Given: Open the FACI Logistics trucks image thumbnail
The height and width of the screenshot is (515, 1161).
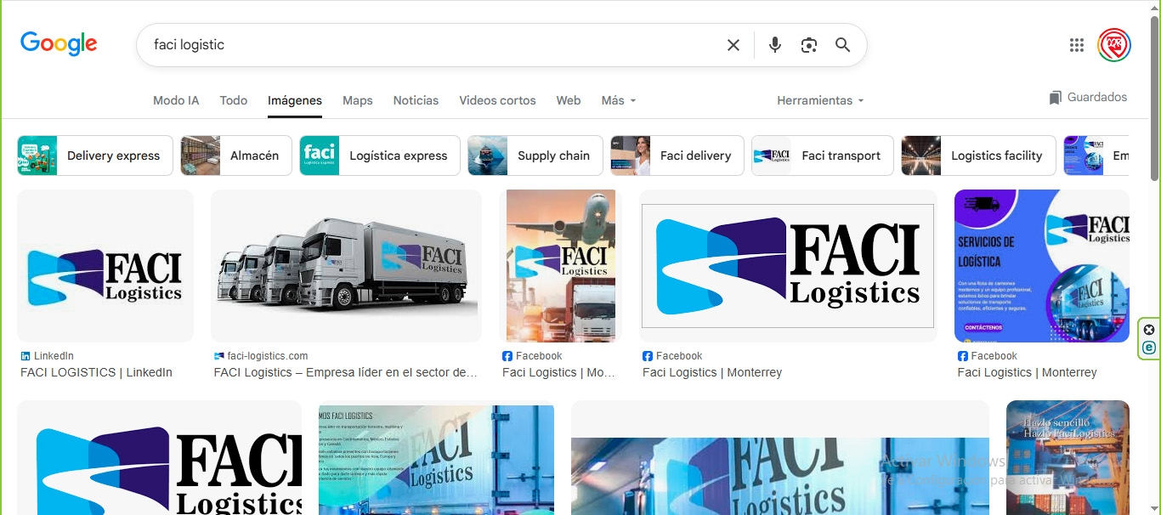Looking at the screenshot, I should click(x=346, y=265).
